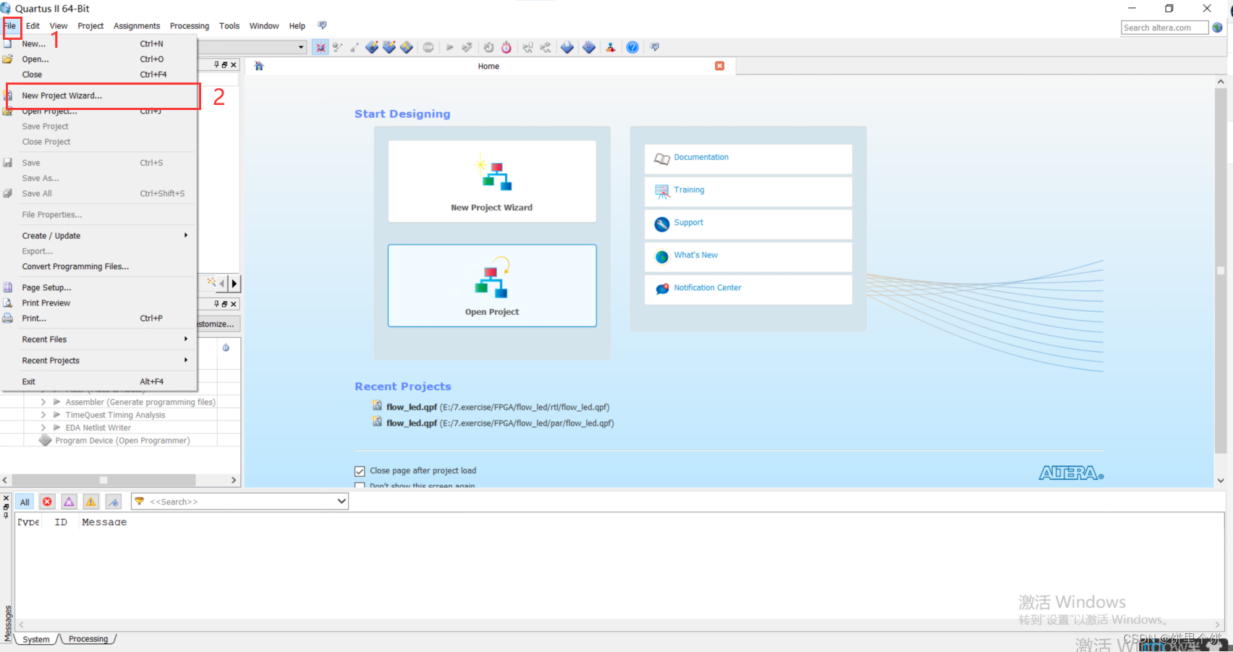
Task: Click the globe icon beside search box
Action: 1217,27
